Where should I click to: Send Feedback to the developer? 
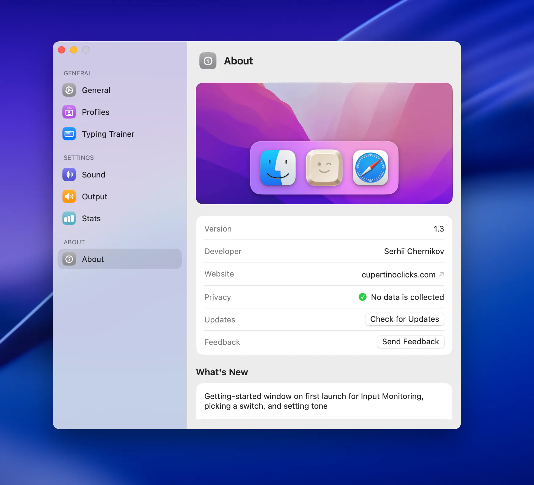(410, 342)
